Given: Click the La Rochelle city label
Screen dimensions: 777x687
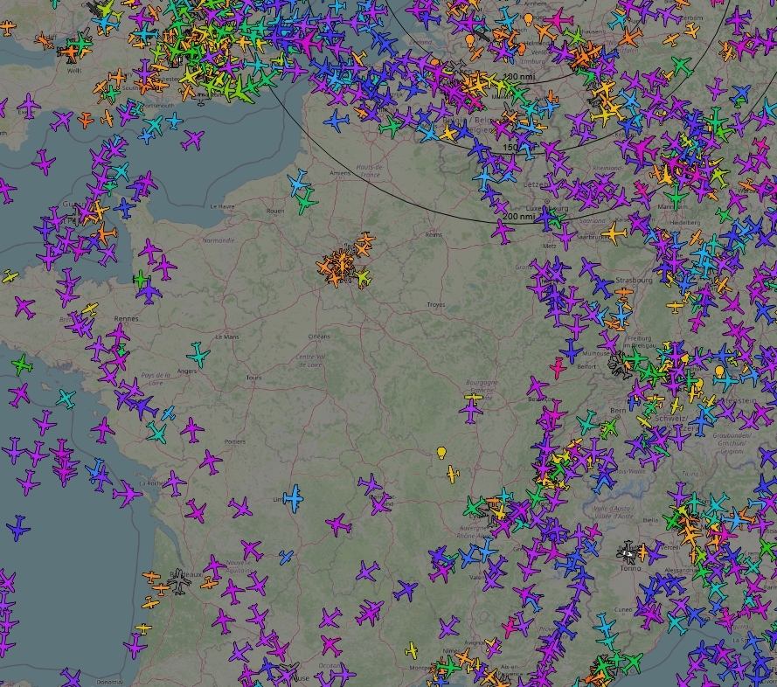Looking at the screenshot, I should coord(153,483).
